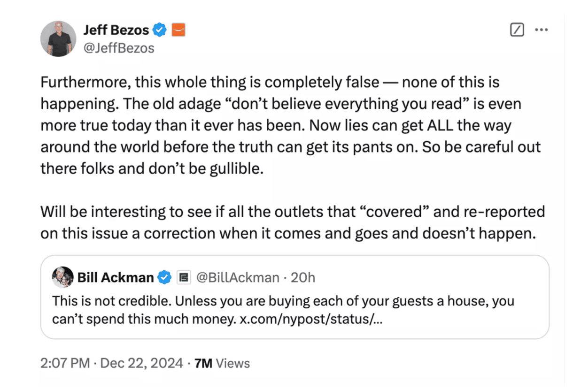The image size is (573, 389).
Task: Select the @JeffBezos handle
Action: coord(119,47)
